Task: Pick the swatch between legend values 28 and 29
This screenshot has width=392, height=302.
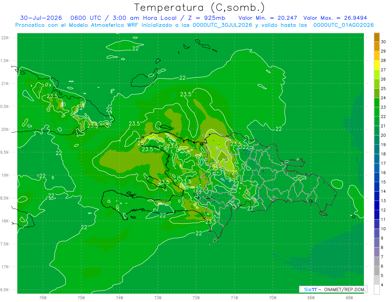Action: 377,56
